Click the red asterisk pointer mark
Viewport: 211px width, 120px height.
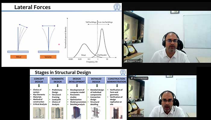(59, 44)
